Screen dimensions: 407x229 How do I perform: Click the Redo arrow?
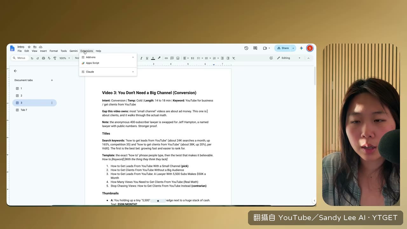coord(38,58)
